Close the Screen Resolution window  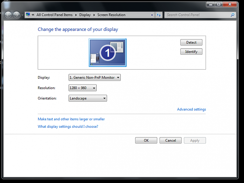tap(230, 4)
